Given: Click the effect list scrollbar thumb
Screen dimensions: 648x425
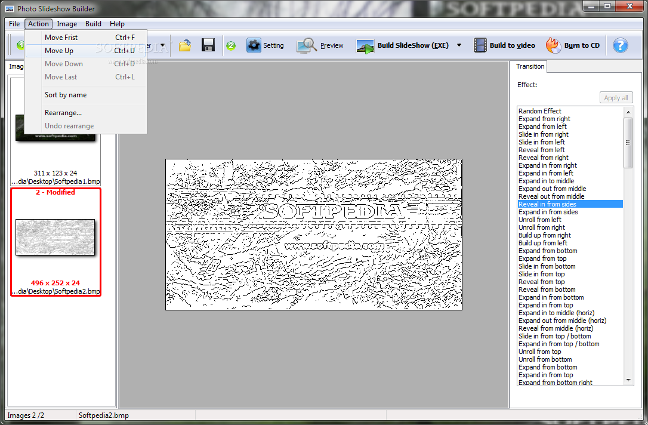Looking at the screenshot, I should point(628,143).
